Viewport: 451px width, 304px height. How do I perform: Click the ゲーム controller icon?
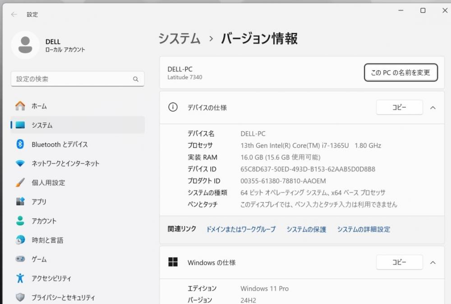(x=20, y=259)
